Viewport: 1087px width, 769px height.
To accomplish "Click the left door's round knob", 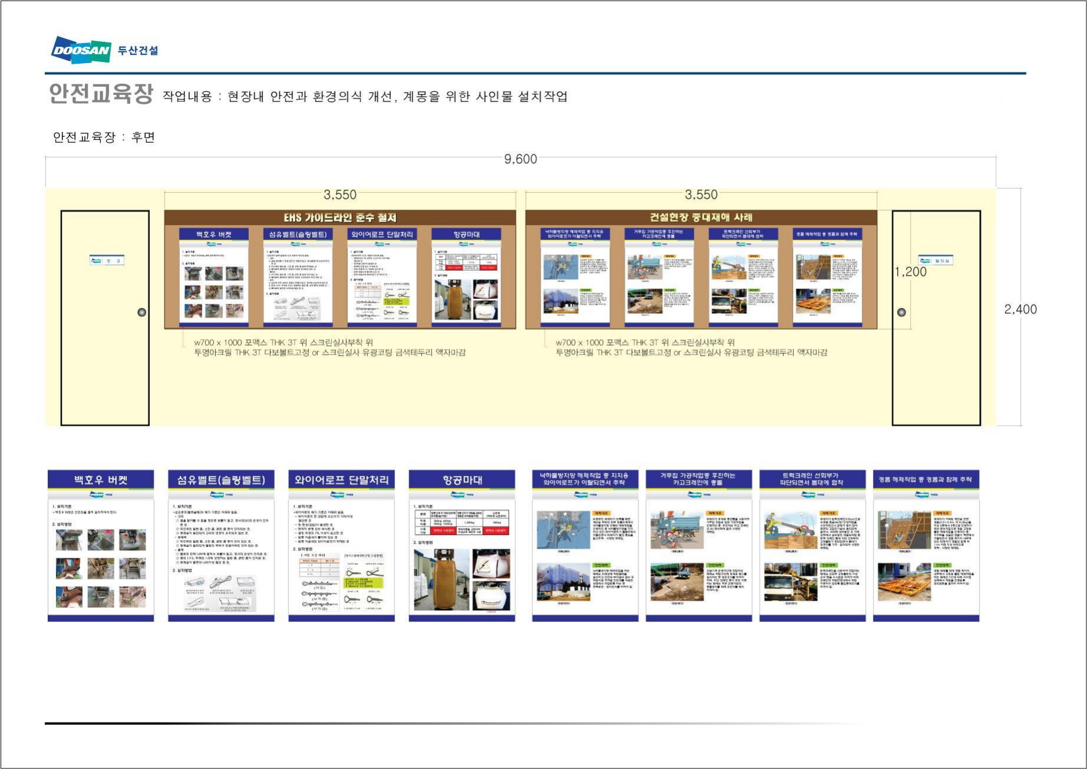I will [x=141, y=312].
